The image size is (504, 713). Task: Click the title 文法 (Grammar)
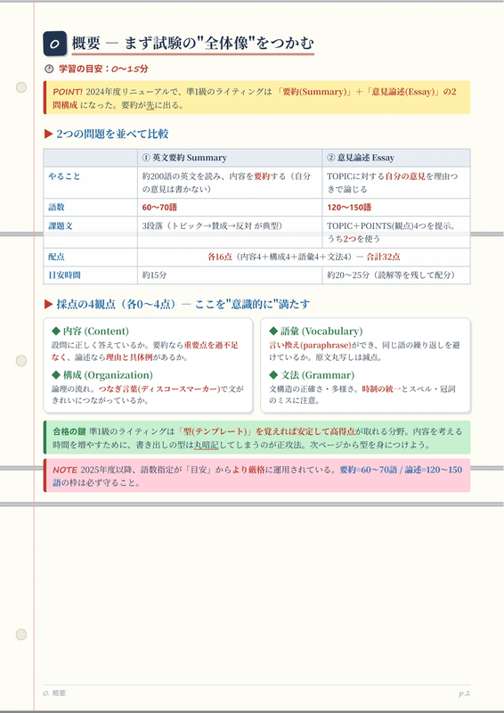pyautogui.click(x=317, y=374)
